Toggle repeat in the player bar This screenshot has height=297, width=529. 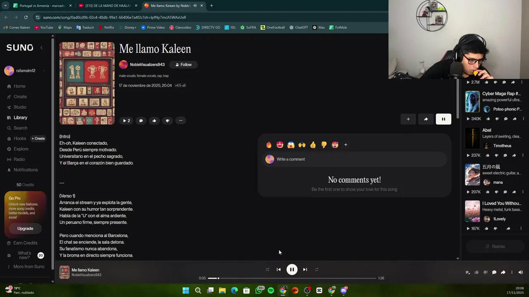[x=317, y=269]
